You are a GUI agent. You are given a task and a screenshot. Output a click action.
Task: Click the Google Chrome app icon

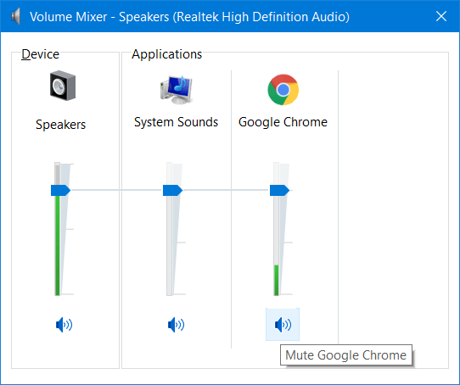[283, 89]
